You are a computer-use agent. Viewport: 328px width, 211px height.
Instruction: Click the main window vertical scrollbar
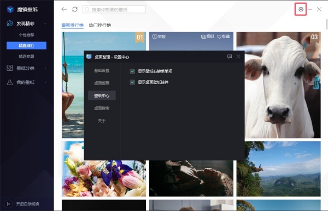point(327,24)
